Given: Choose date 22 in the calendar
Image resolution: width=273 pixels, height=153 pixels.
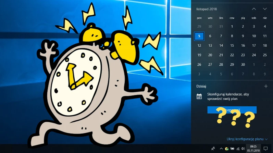Looking at the screenshot, I should 232,55.
